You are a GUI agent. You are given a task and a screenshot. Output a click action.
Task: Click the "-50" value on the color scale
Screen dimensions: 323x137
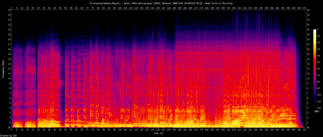pyautogui.click(x=318, y=62)
